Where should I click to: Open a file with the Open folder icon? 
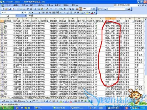tap(6, 9)
